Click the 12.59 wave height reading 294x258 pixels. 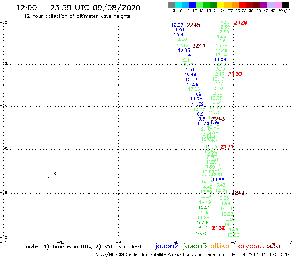(x=224, y=27)
